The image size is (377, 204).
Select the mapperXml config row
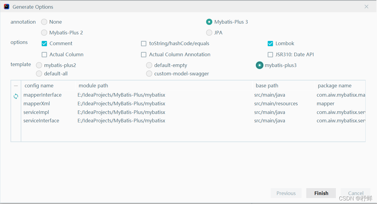pyautogui.click(x=193, y=104)
